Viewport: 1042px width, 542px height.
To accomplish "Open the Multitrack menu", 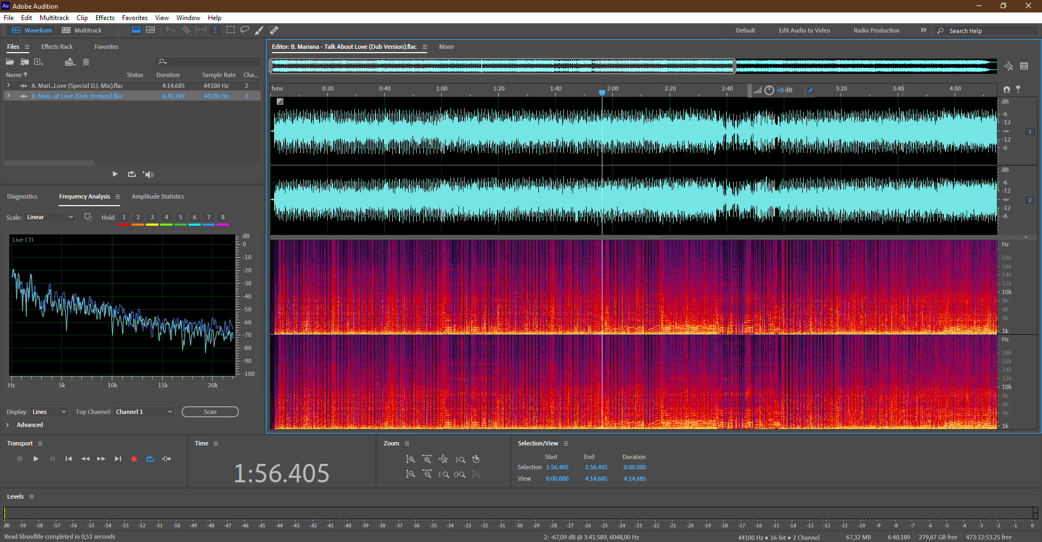I will coord(54,18).
